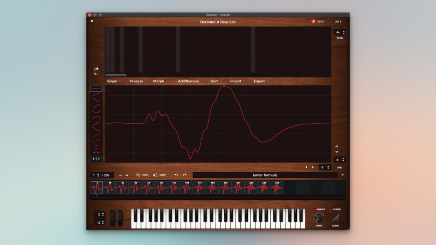Viewport: 436px width, 245px height.
Task: Select the rising ramp draw shape
Action: point(96,95)
